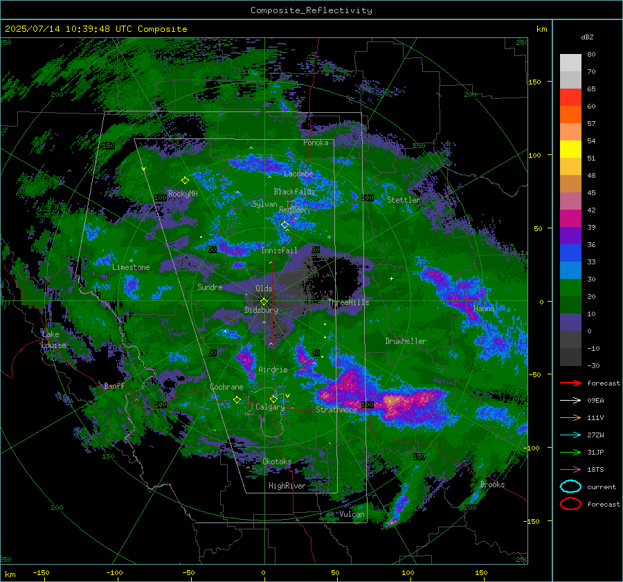Select the Okotoks label
The width and height of the screenshot is (623, 582).
coord(277,462)
